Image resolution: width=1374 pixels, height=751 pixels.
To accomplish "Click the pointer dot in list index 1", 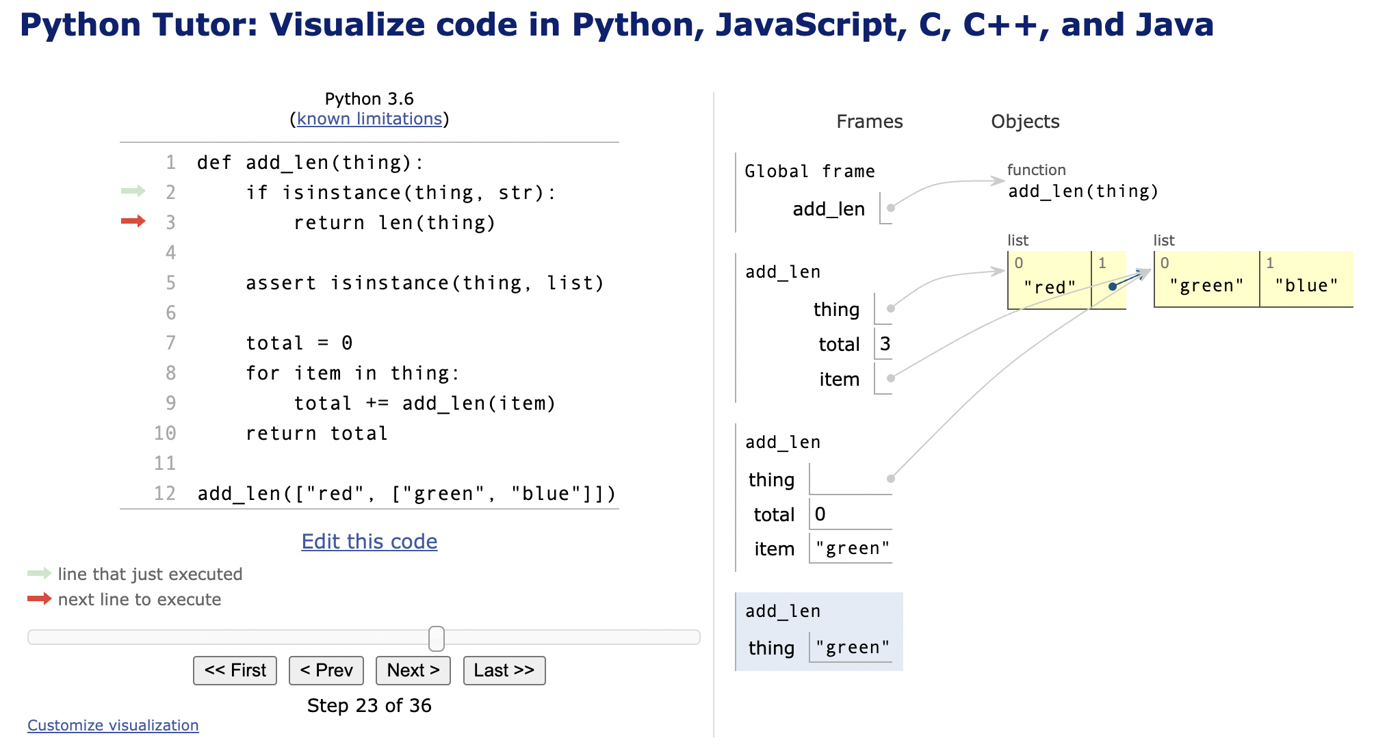I will click(1113, 287).
